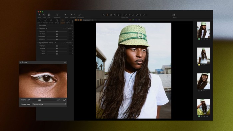Click the Auto Adjust wand icon

80,15
